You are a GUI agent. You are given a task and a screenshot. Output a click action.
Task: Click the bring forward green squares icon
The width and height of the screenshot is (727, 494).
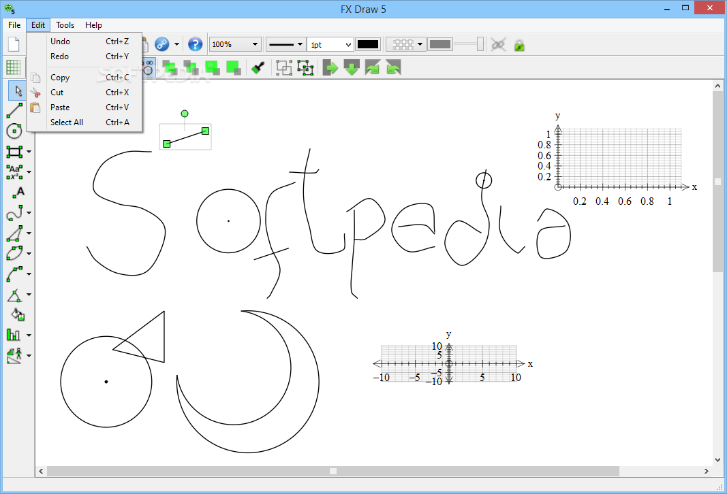point(170,67)
